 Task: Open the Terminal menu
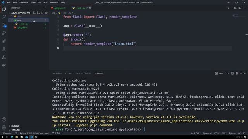click(54, 3)
